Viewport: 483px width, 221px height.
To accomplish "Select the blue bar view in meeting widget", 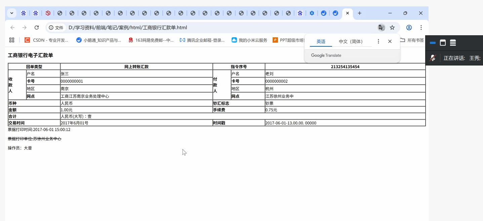I will point(433,43).
